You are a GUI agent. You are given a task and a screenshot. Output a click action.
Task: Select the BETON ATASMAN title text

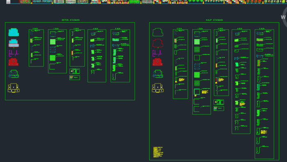[x=71, y=20]
